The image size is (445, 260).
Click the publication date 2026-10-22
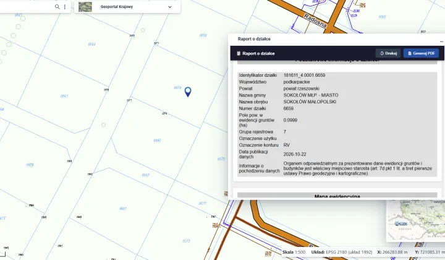coord(295,154)
